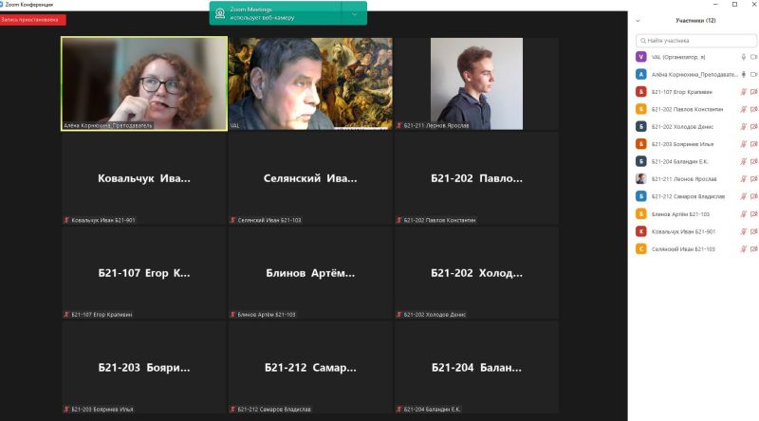Click the muted mic icon in Баландин Е.К.'s row

point(744,161)
